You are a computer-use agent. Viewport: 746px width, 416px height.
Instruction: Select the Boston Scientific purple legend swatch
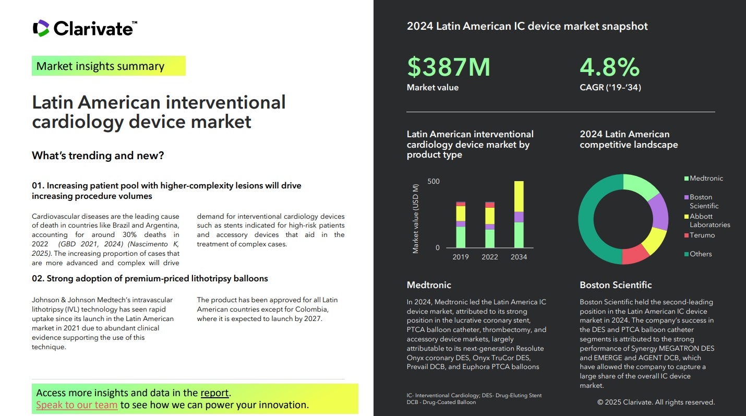(x=687, y=197)
